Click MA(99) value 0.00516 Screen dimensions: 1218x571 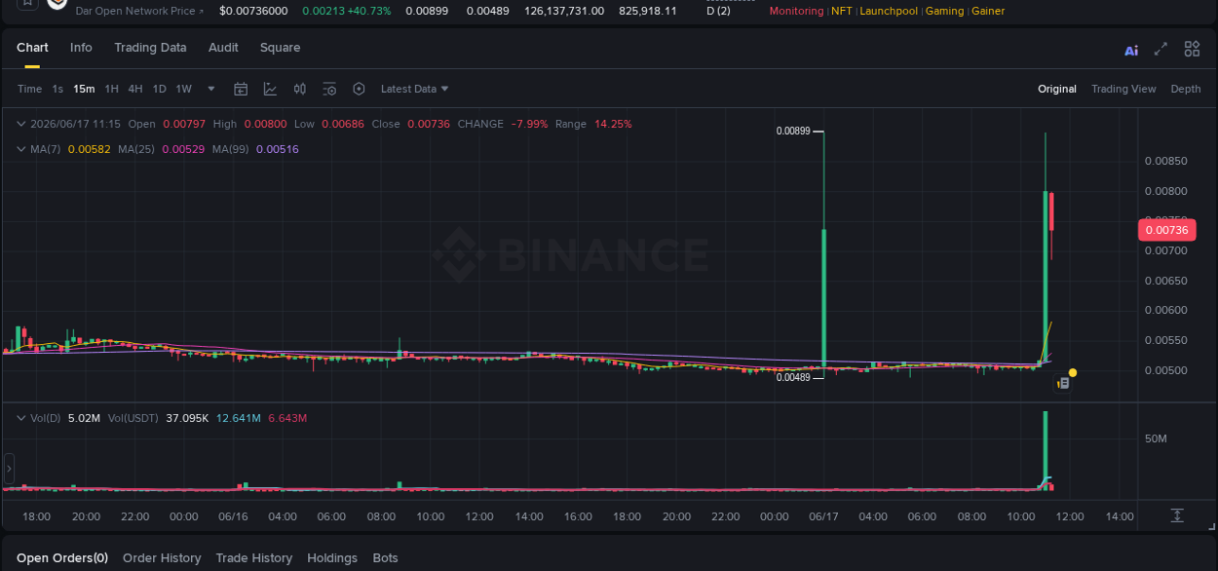coord(277,149)
